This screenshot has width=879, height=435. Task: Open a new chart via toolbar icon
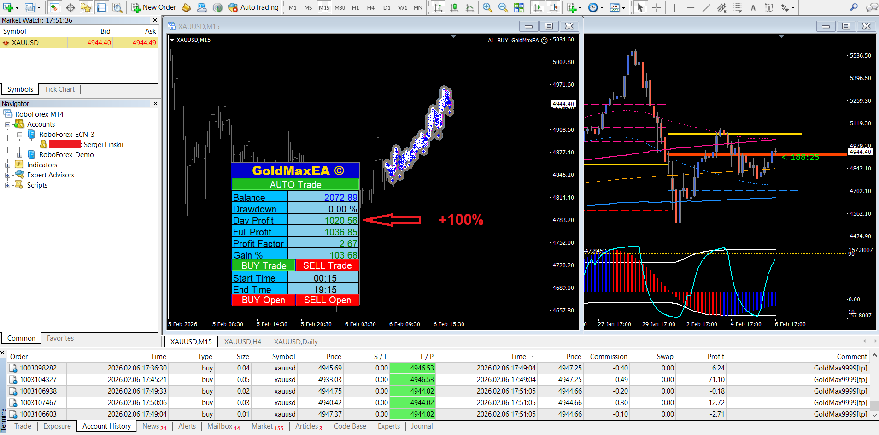coord(8,7)
